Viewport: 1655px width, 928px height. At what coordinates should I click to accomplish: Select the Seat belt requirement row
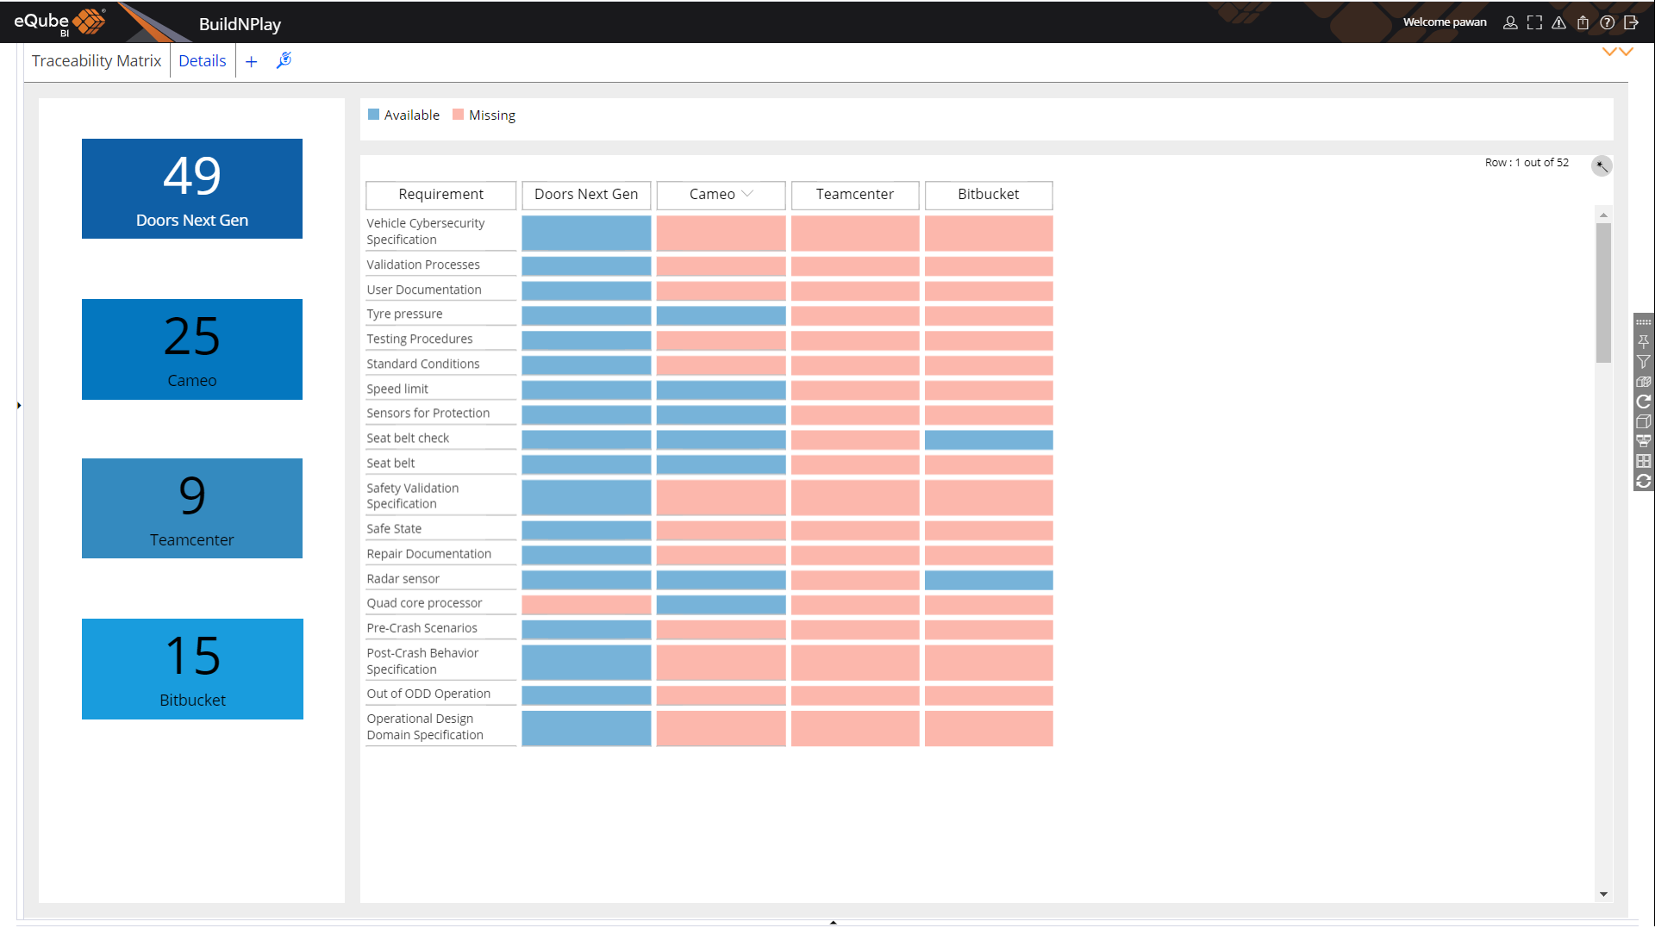click(441, 464)
